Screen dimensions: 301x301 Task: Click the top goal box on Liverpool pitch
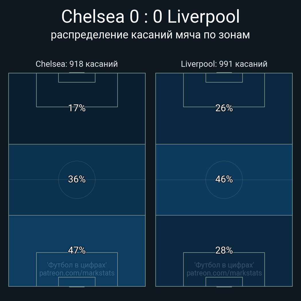coord(224,78)
